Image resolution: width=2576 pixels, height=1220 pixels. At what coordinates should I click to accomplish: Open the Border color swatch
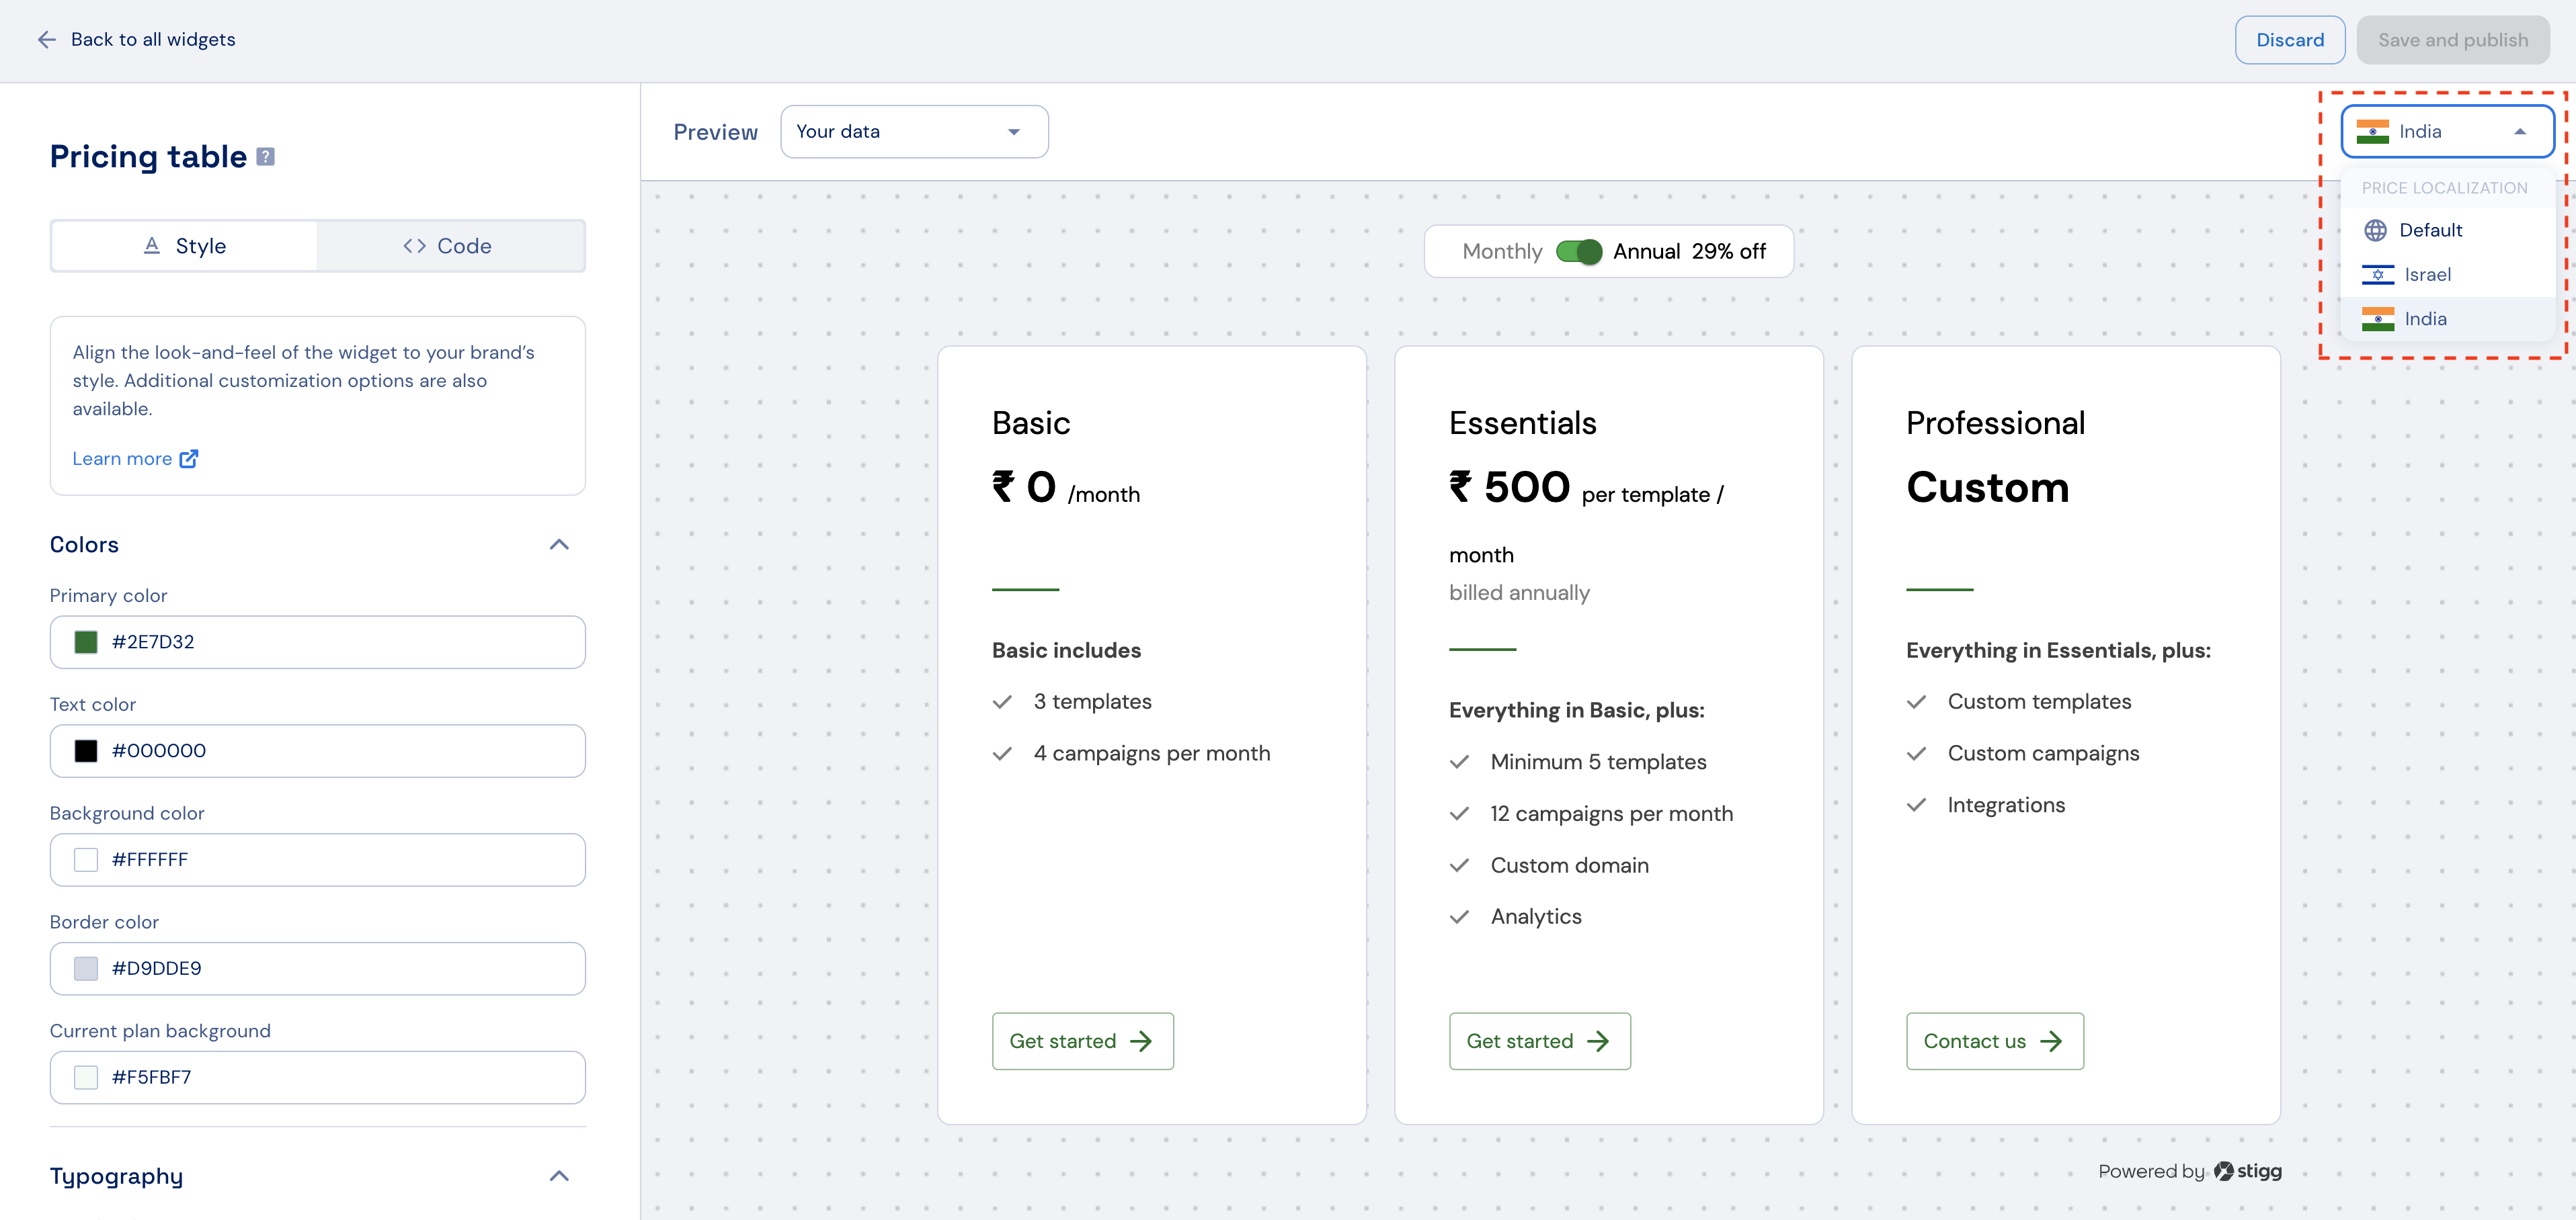(86, 969)
